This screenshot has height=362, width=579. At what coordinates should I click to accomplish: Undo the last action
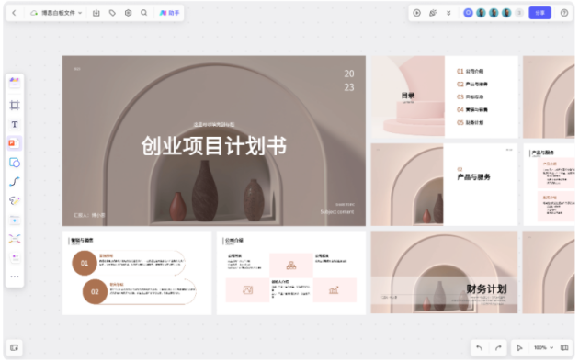(x=480, y=347)
